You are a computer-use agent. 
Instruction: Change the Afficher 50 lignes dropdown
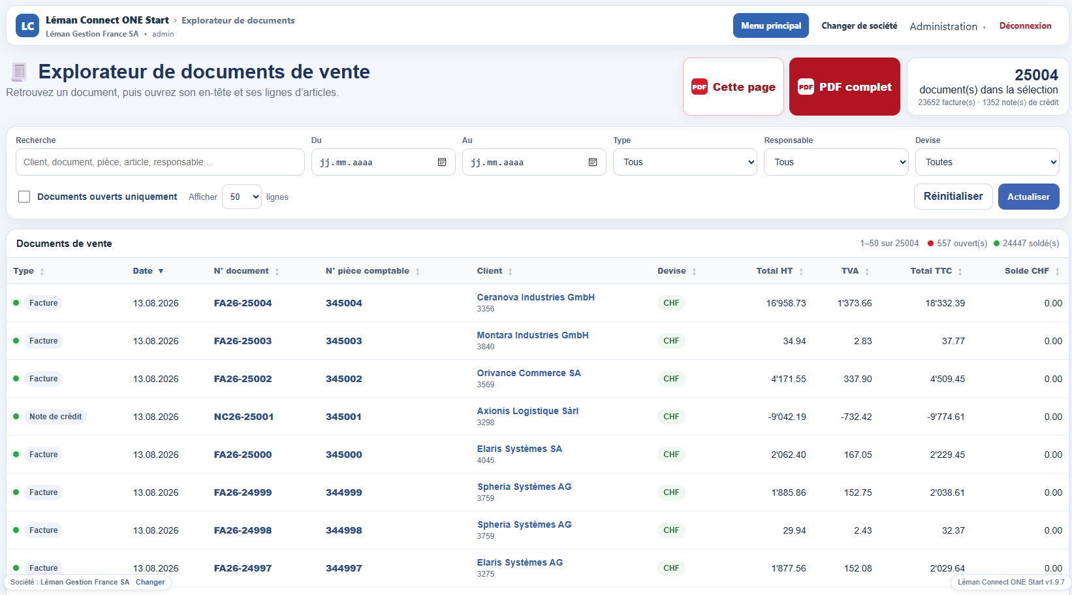point(242,197)
